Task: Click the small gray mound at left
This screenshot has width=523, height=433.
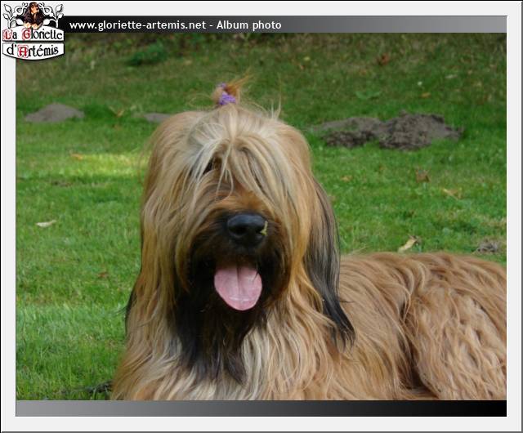Action: click(x=54, y=113)
